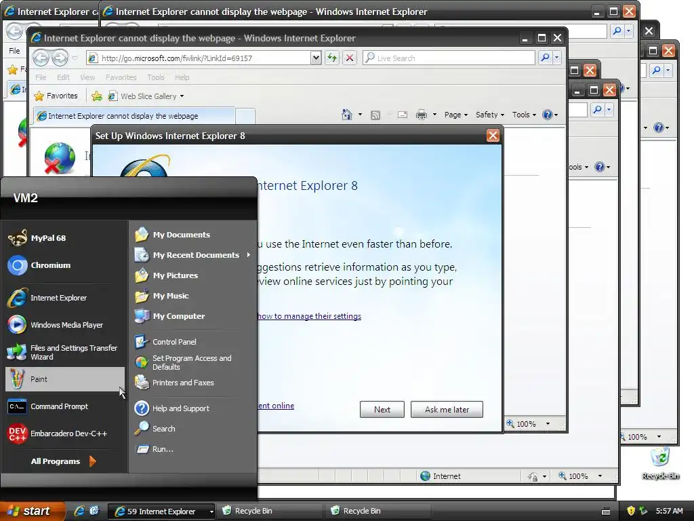Screen dimensions: 694x521
Task: Click the address bar URL field
Action: [199, 58]
